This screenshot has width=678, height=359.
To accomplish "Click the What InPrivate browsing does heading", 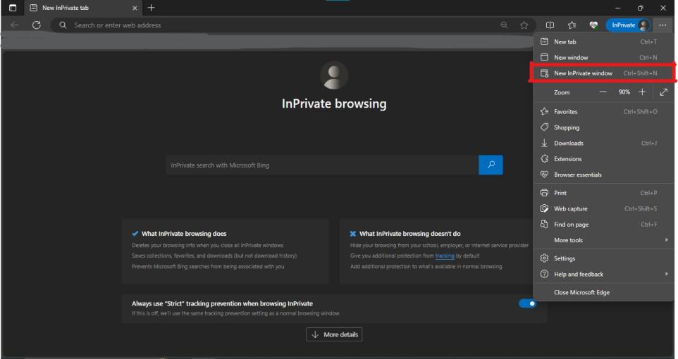I will 184,234.
